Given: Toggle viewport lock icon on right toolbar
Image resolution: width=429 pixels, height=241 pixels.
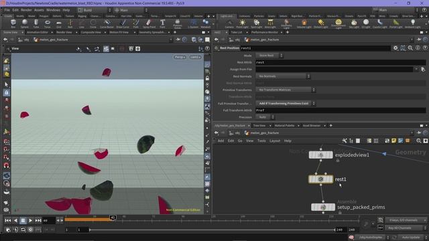Looking at the screenshot, I should point(207,78).
